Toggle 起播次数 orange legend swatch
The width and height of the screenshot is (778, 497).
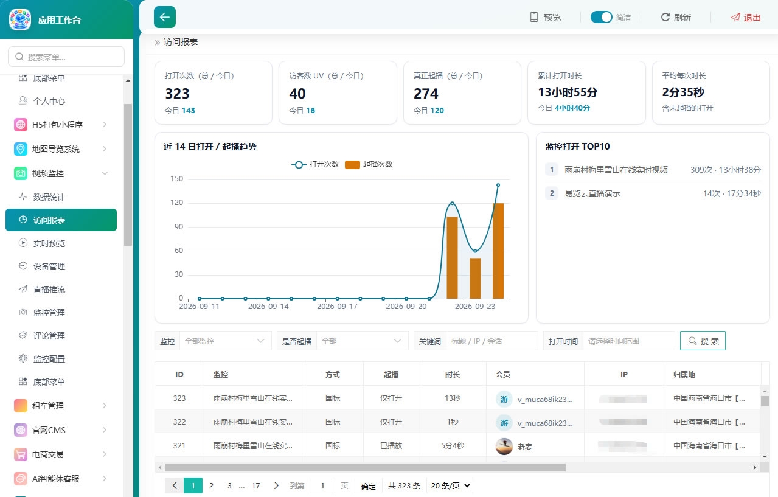352,165
